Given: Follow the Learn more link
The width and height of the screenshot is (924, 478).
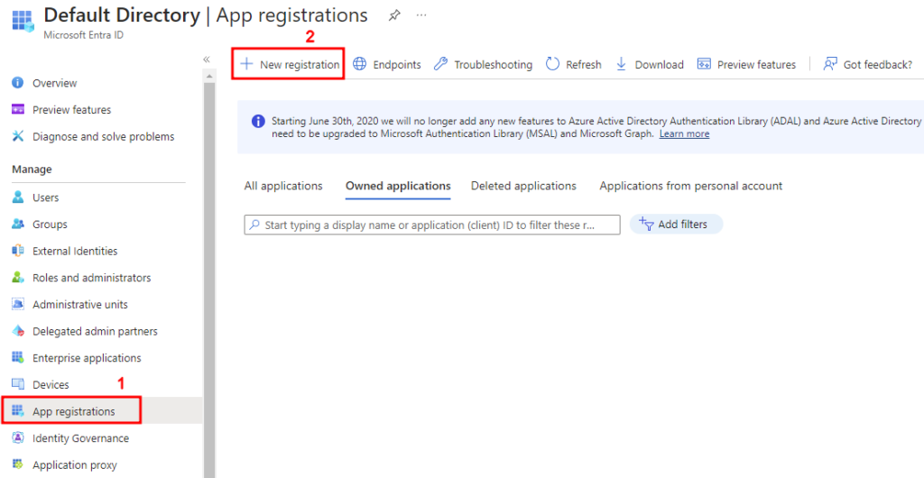Looking at the screenshot, I should tap(684, 134).
